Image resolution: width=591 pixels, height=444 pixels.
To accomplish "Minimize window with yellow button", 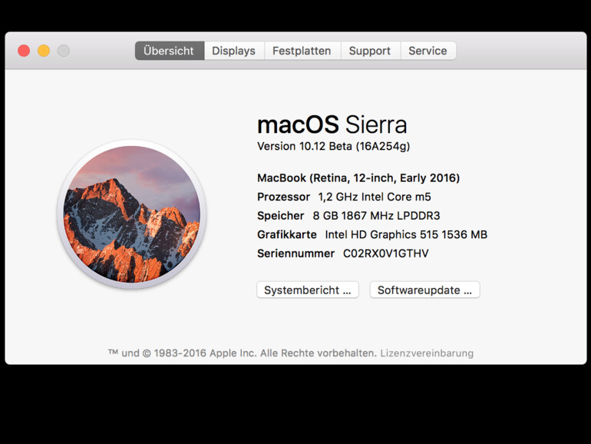I will (44, 51).
